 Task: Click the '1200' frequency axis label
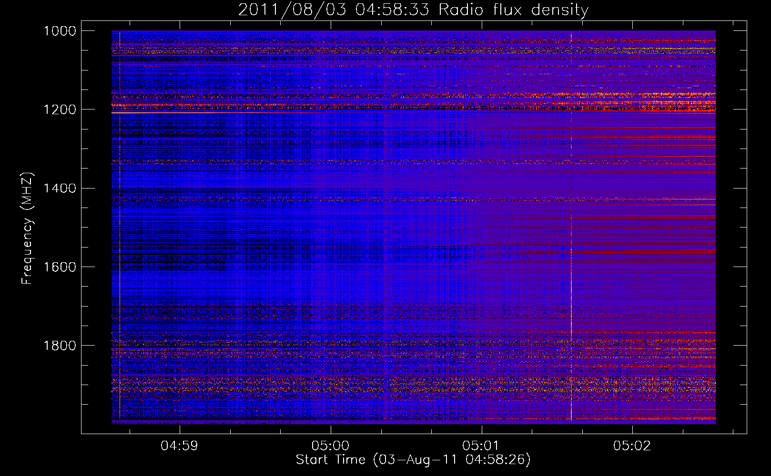click(x=60, y=109)
